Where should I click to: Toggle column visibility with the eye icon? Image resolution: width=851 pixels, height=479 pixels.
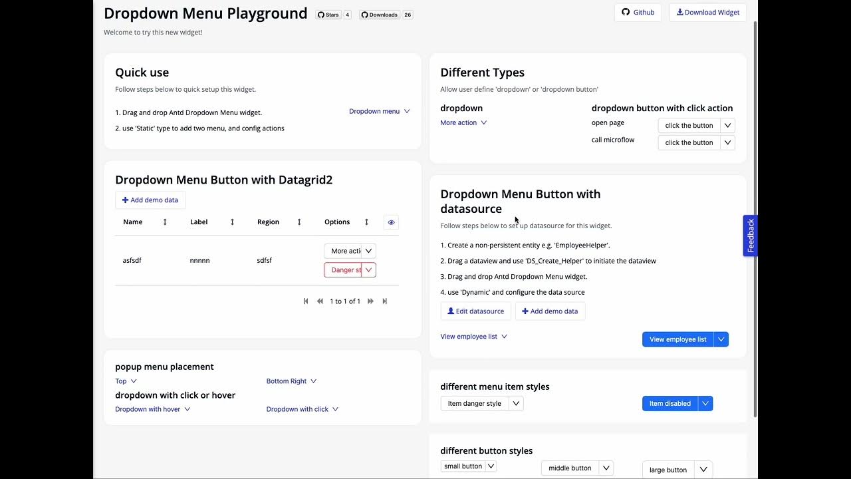(x=391, y=222)
